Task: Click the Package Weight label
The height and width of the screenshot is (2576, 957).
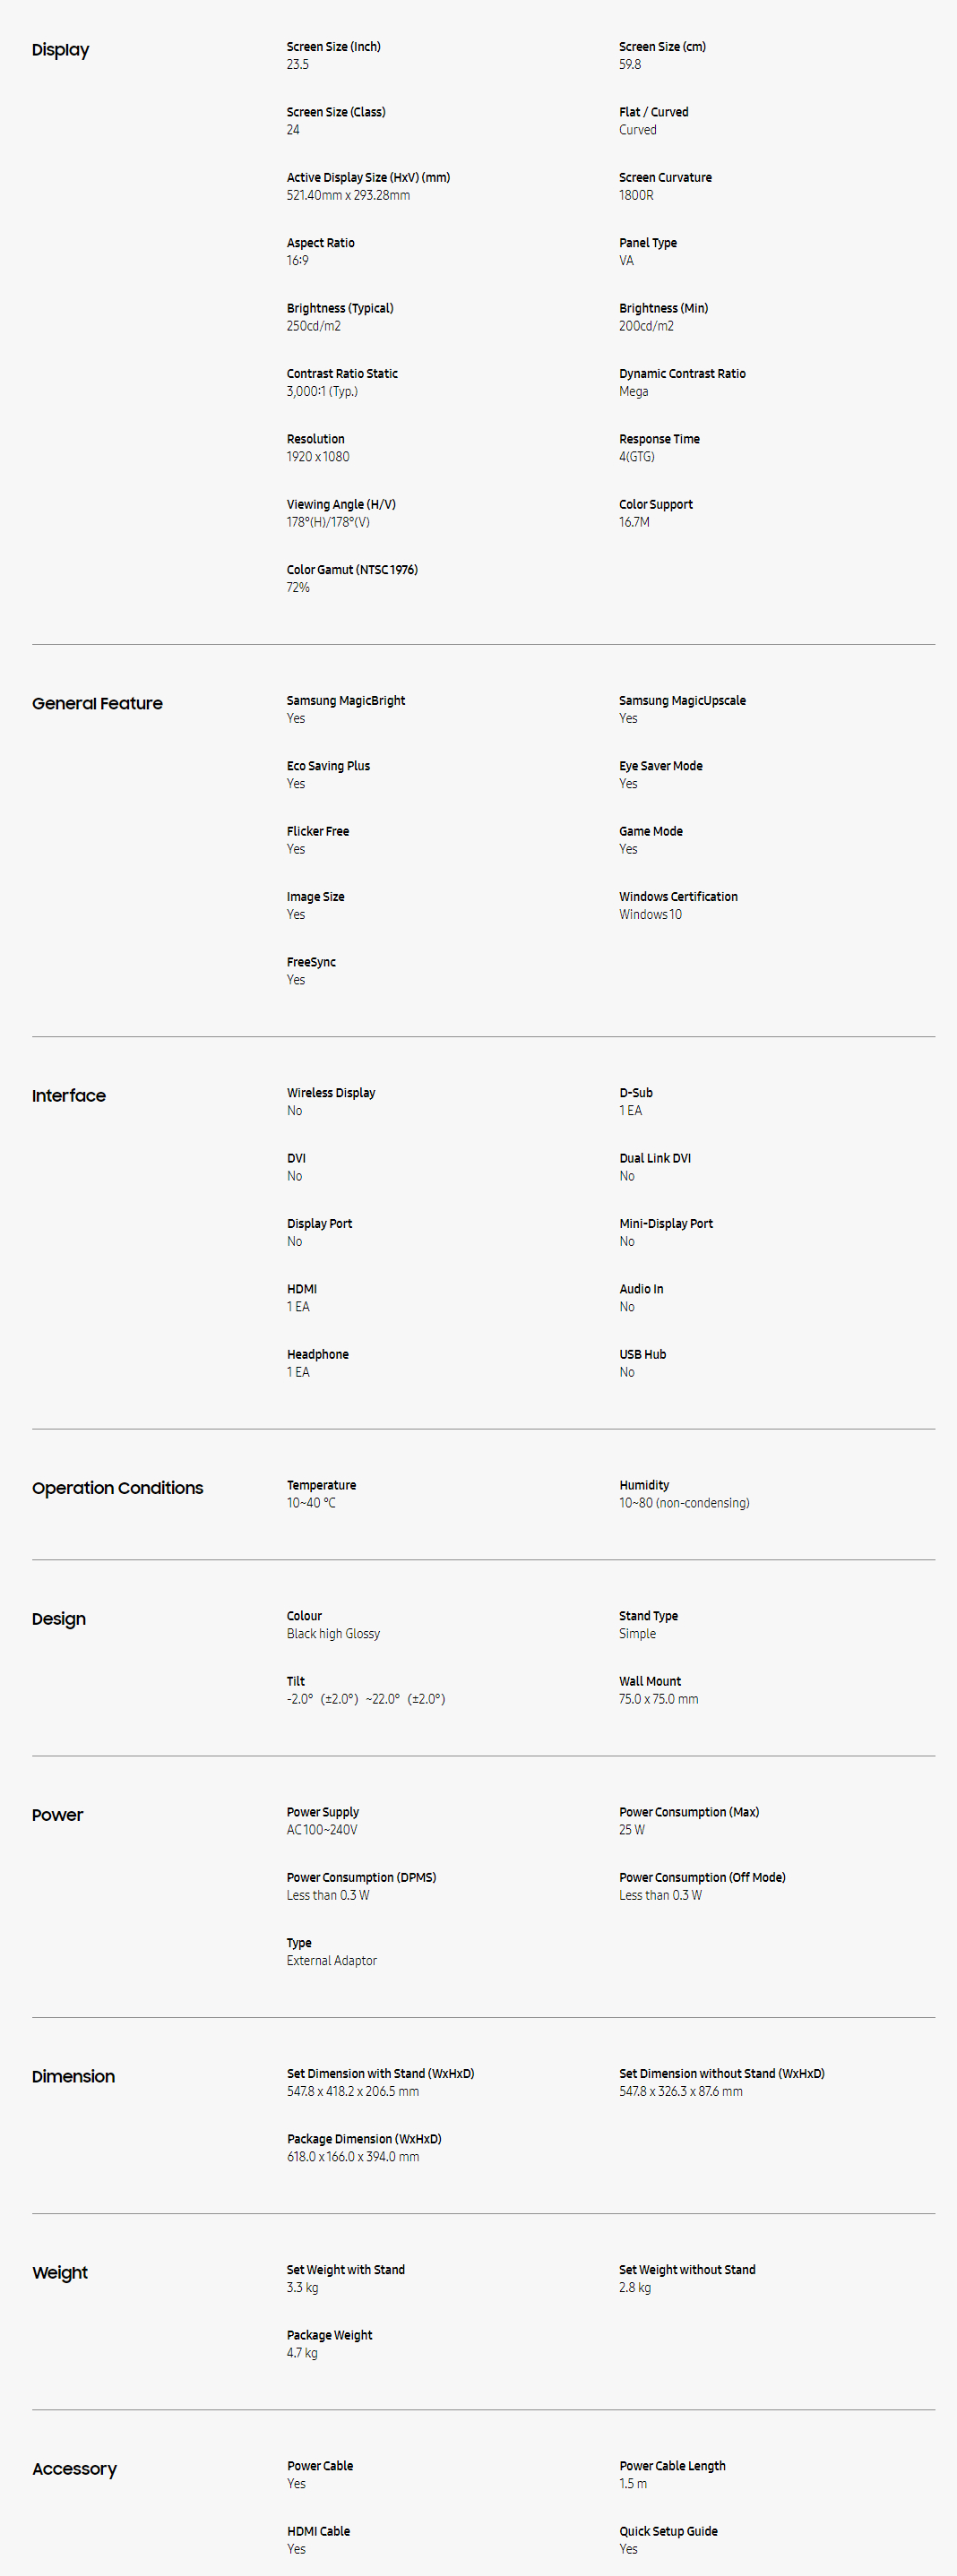Action: [329, 2335]
